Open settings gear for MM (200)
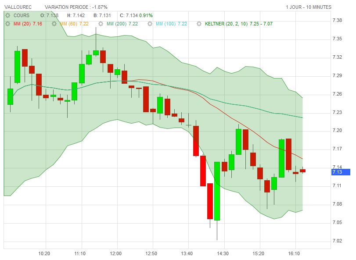This screenshot has width=356, height=260. 101,24
